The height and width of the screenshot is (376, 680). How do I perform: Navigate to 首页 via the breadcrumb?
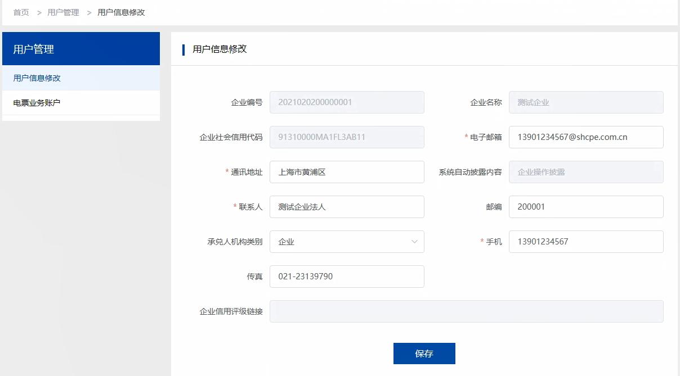(20, 12)
